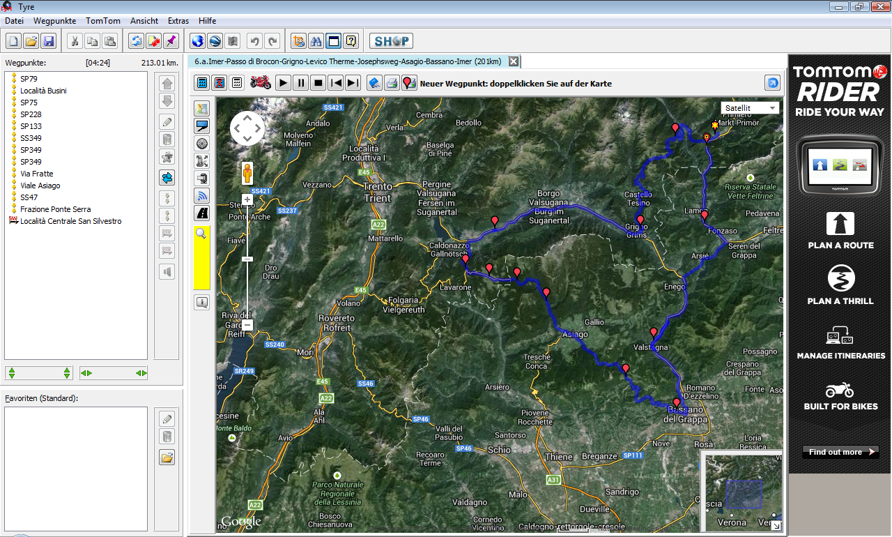Click the save file toolbar icon
This screenshot has width=892, height=537.
(49, 41)
